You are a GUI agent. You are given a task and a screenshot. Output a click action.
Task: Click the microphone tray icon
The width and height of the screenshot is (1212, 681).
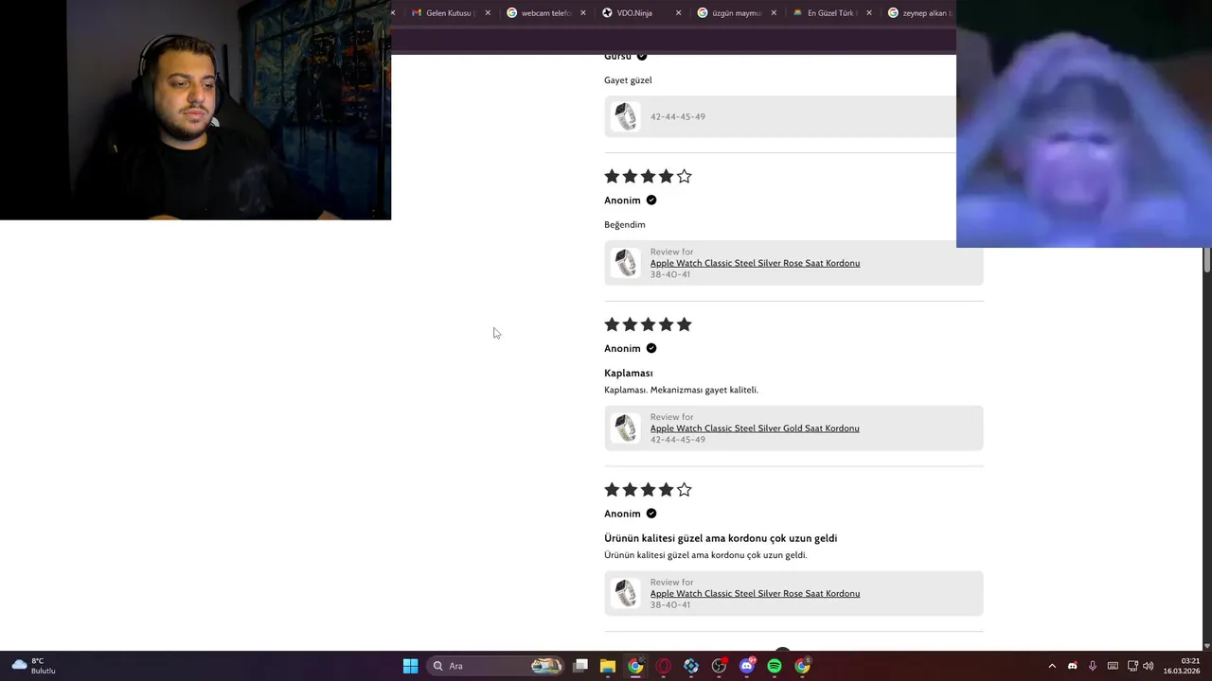click(1092, 666)
